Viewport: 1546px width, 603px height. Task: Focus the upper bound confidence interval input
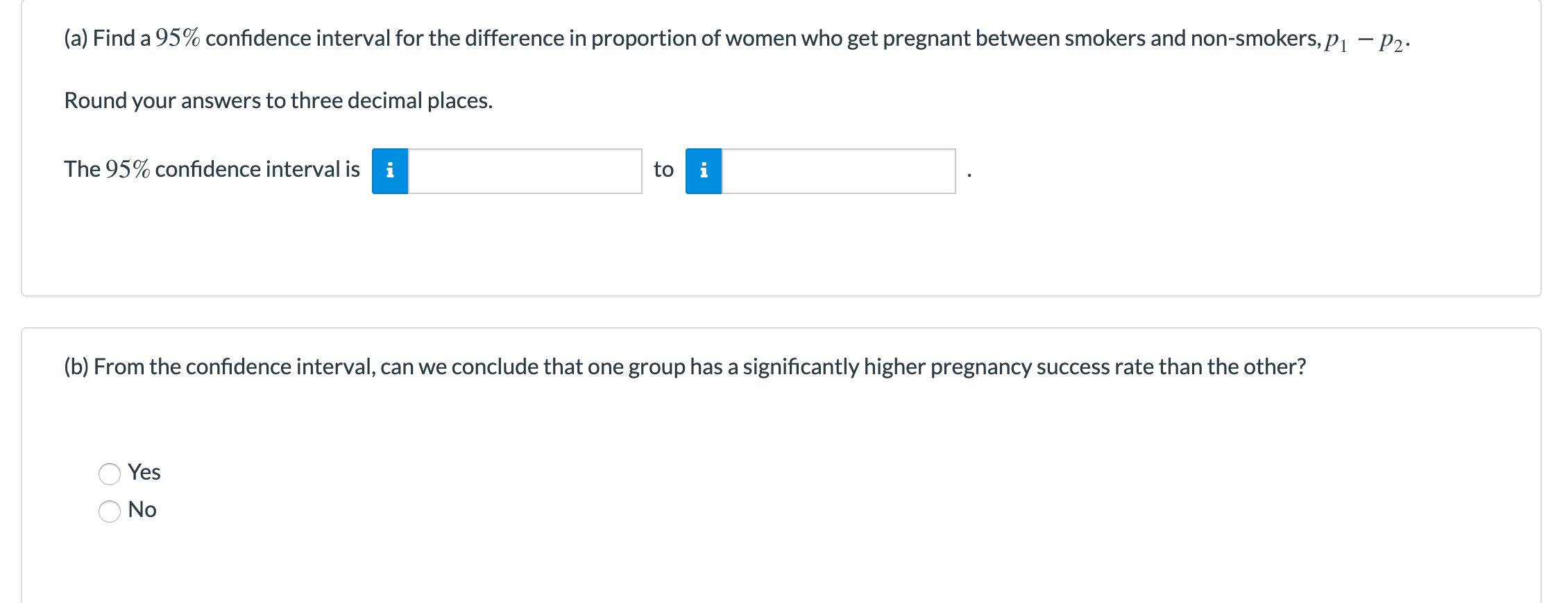(839, 171)
